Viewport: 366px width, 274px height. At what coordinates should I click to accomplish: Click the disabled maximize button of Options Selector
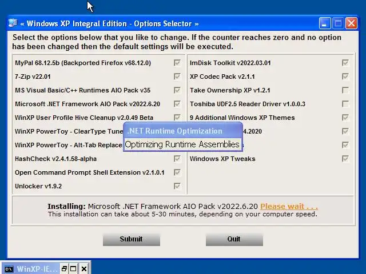pyautogui.click(x=338, y=23)
